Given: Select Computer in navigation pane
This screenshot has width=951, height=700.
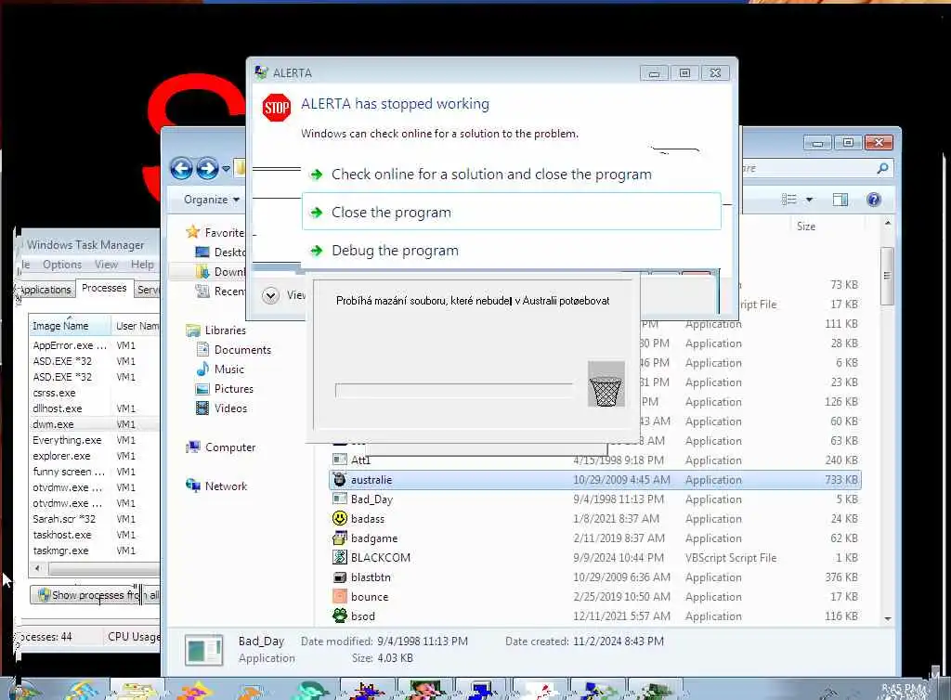Looking at the screenshot, I should pos(221,447).
